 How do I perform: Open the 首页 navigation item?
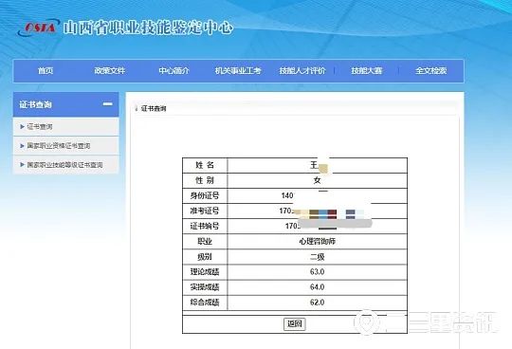pos(46,70)
